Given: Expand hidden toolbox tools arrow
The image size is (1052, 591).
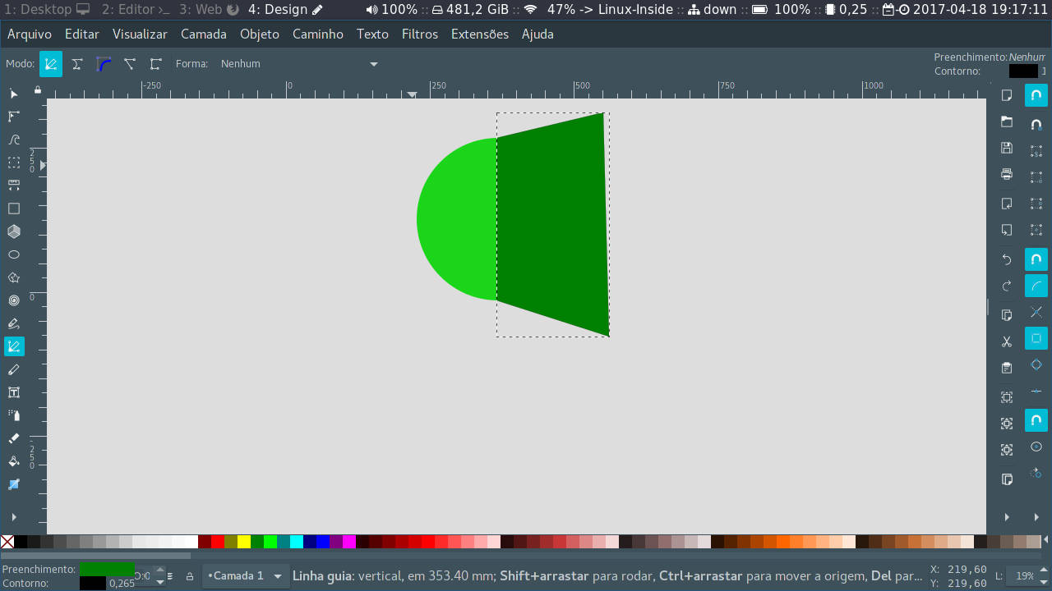Looking at the screenshot, I should [14, 517].
